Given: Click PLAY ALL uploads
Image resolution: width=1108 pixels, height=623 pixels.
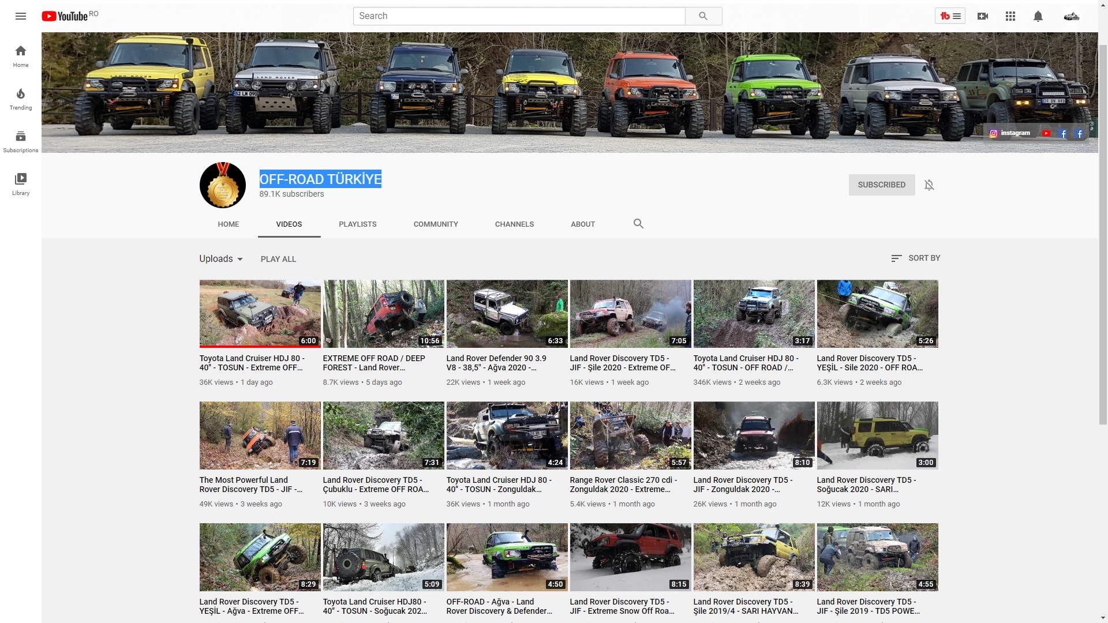Looking at the screenshot, I should tap(278, 259).
